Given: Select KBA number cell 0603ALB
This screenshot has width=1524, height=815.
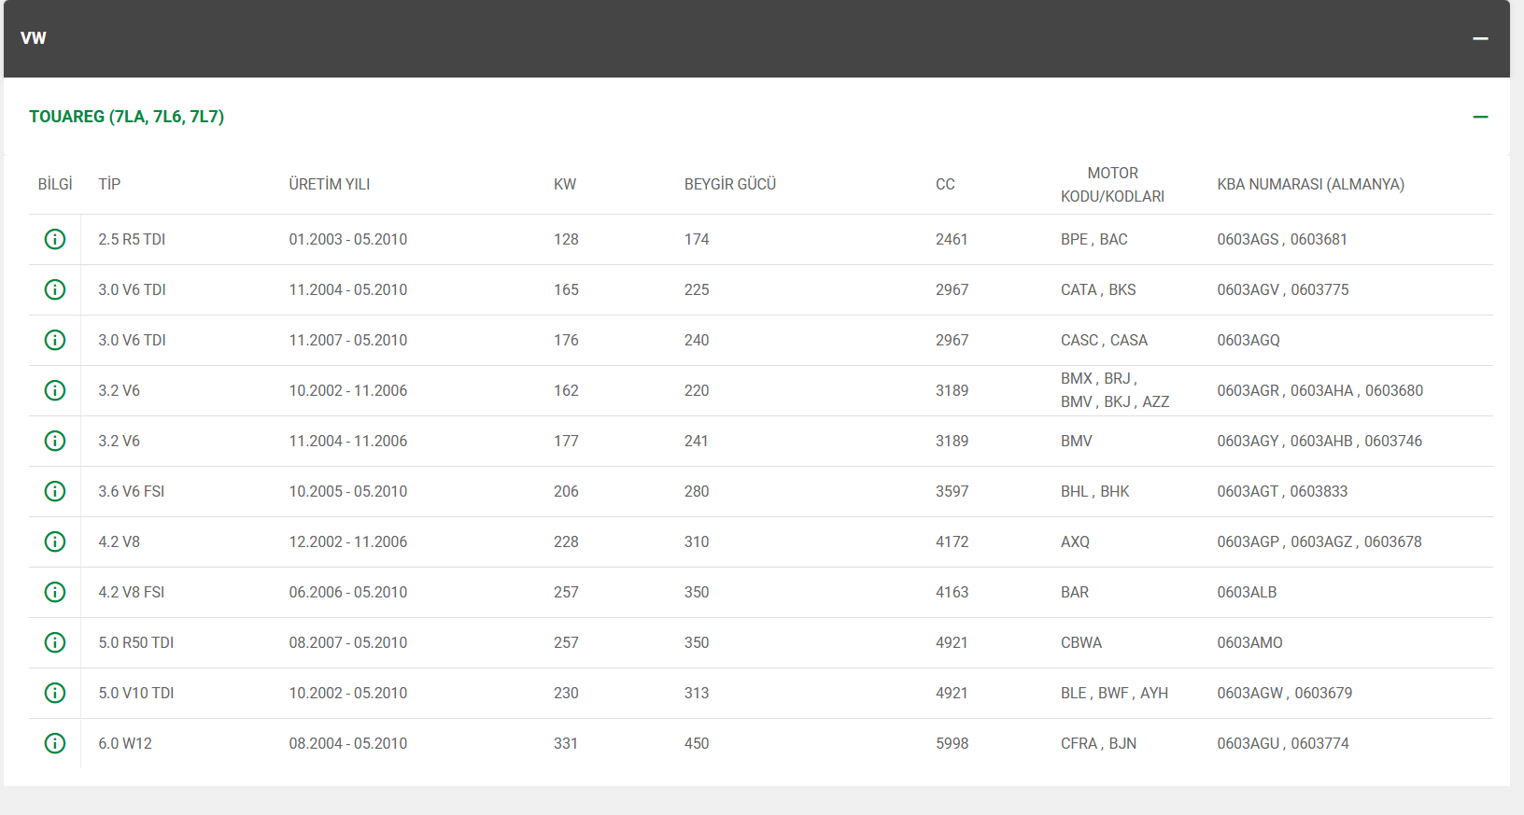Looking at the screenshot, I should [x=1247, y=592].
